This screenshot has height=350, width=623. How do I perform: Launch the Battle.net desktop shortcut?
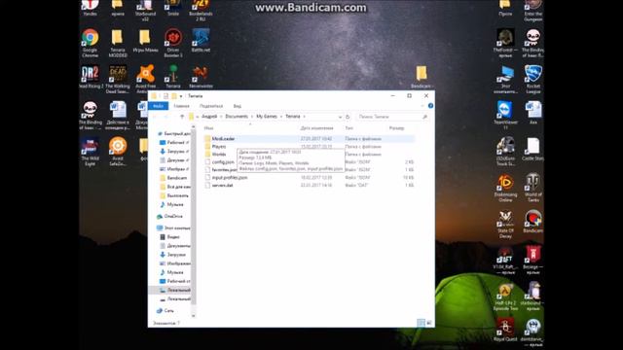pos(201,41)
